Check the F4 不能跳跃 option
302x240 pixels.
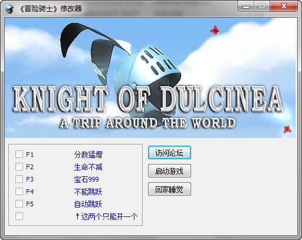[19, 191]
